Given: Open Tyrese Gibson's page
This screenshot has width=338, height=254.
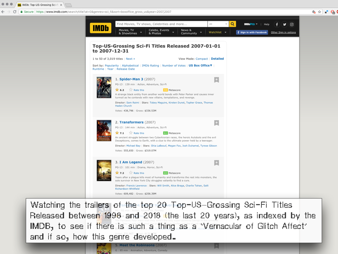Looking at the screenshot, I should click(x=209, y=146).
